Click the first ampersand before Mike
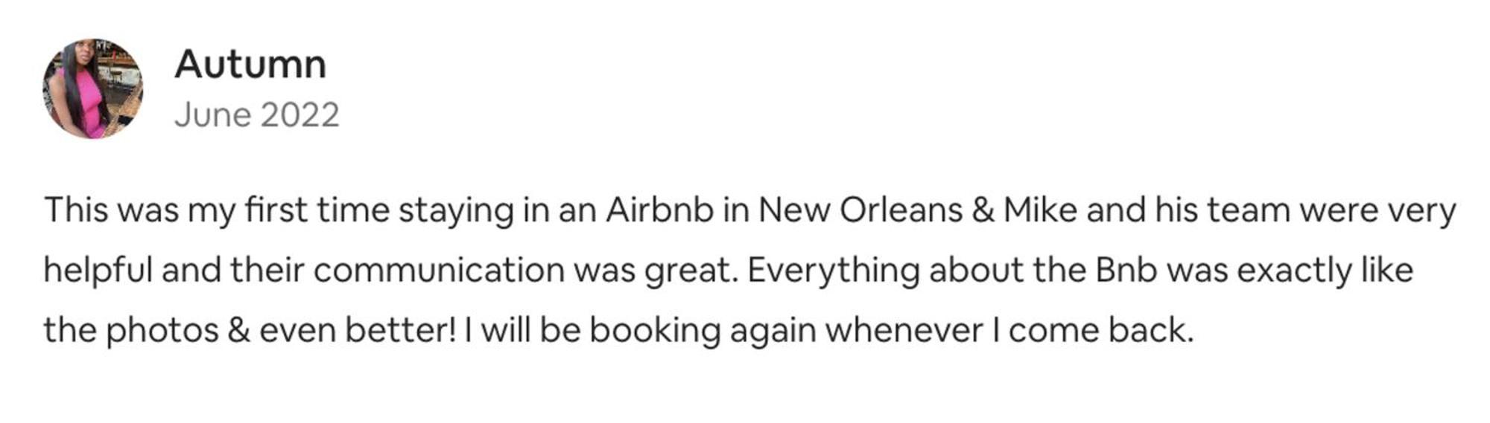The image size is (1490, 423). (983, 210)
